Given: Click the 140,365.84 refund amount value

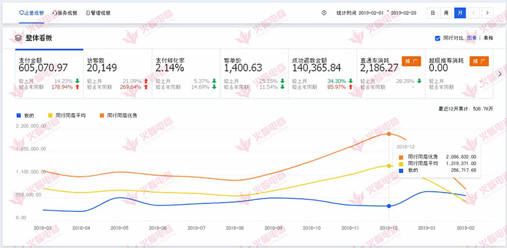Looking at the screenshot, I should click(x=316, y=68).
